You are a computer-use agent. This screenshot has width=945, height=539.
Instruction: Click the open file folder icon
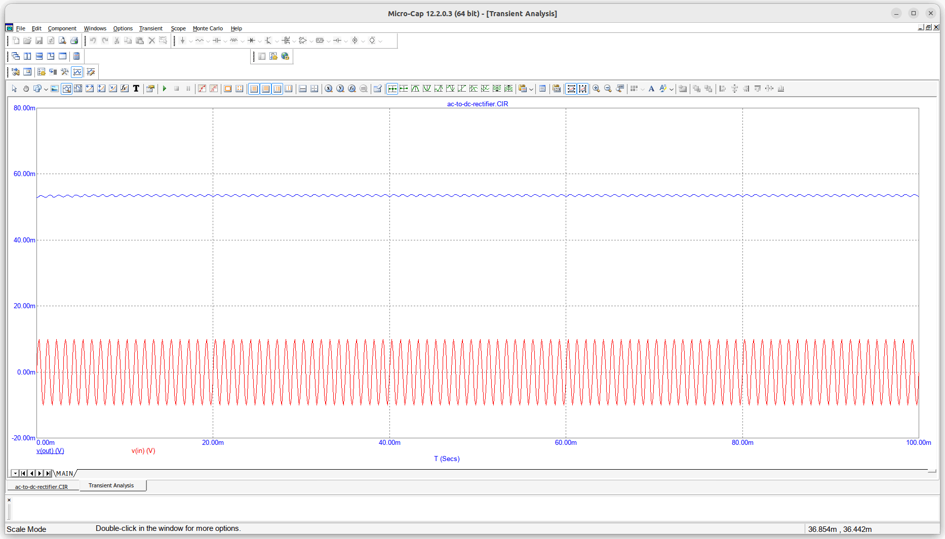pos(27,40)
